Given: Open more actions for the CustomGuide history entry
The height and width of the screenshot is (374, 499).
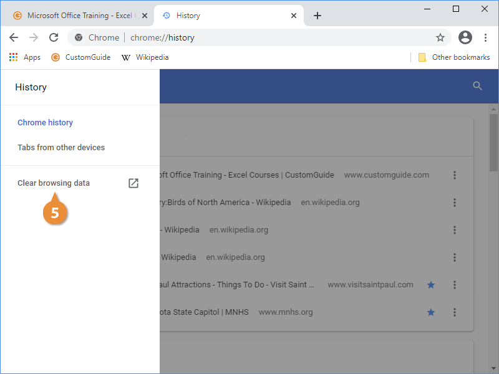Looking at the screenshot, I should click(x=455, y=175).
